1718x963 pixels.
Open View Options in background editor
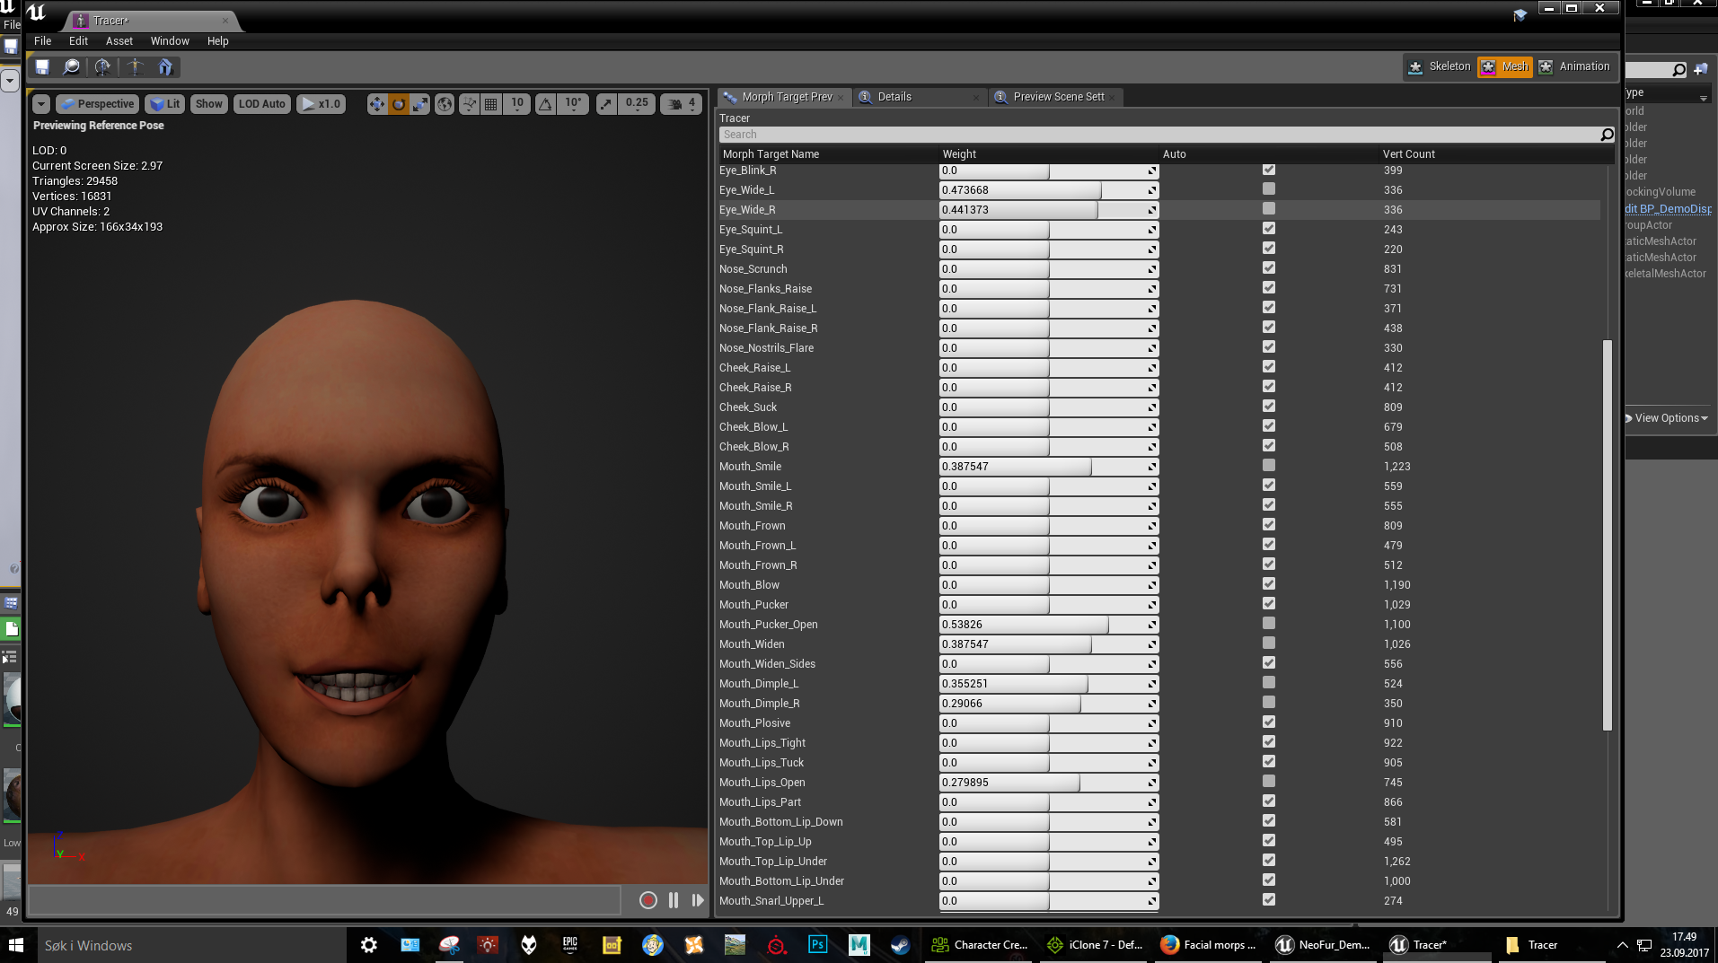click(x=1668, y=418)
